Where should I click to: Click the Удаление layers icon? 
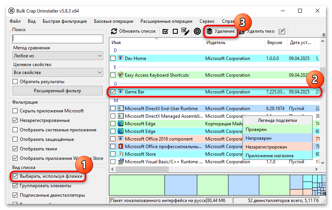tap(209, 31)
